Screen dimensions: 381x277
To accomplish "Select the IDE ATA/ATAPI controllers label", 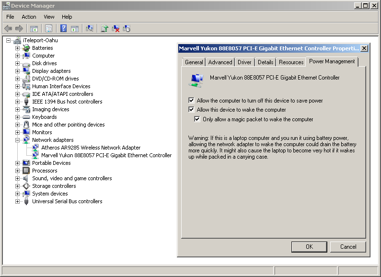I will tap(63, 94).
